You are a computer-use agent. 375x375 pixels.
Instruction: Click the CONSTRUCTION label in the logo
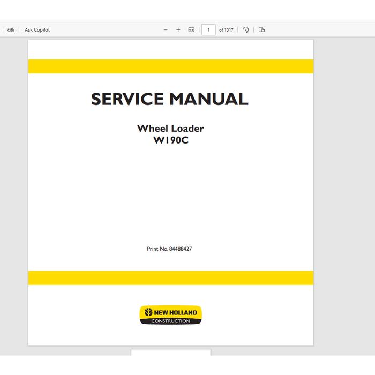pyautogui.click(x=171, y=321)
